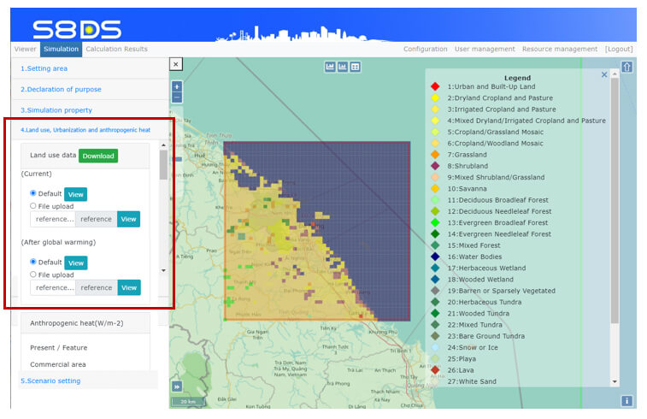This screenshot has height=419, width=647.
Task: Open the table grid icon above the map
Action: 356,67
